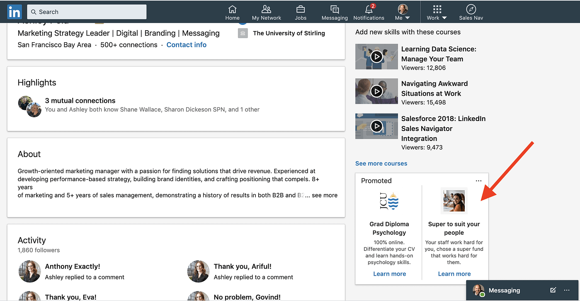Click See more courses

tap(381, 163)
